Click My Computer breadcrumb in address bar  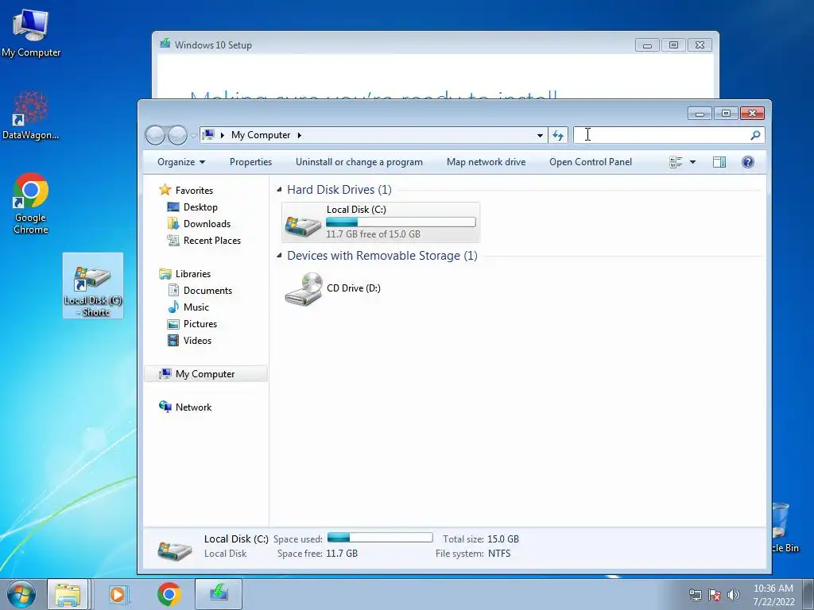(261, 135)
